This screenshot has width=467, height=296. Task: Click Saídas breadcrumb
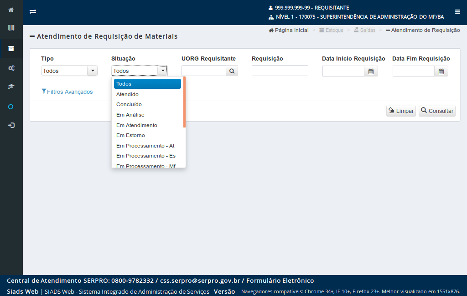[x=364, y=30]
